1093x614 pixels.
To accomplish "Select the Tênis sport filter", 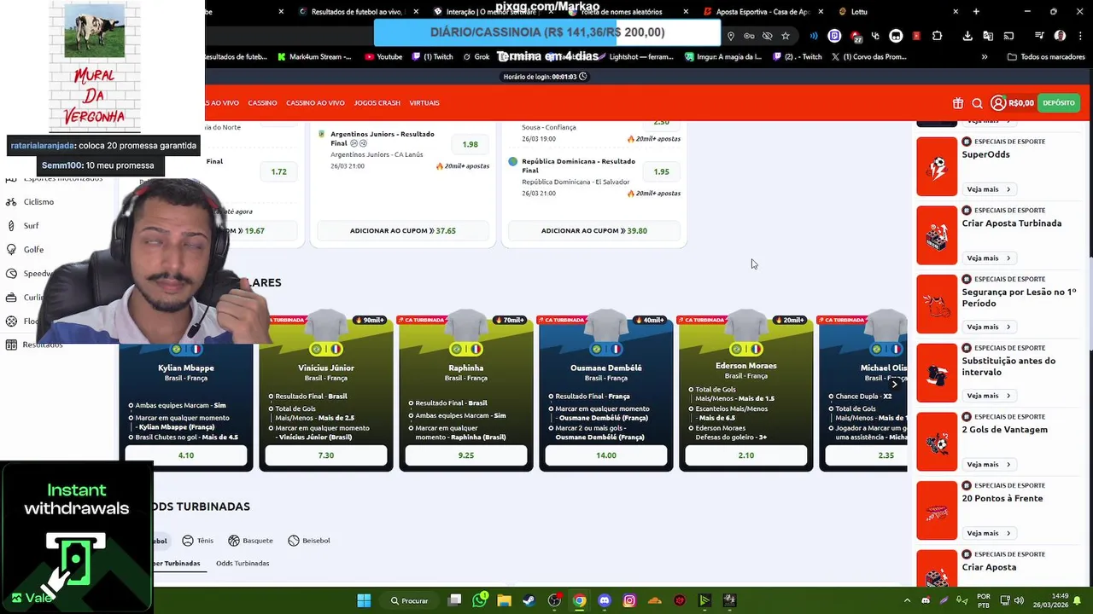I will [198, 541].
